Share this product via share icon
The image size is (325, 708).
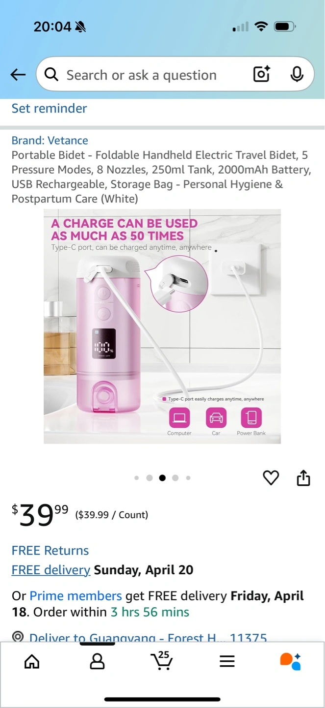(303, 477)
